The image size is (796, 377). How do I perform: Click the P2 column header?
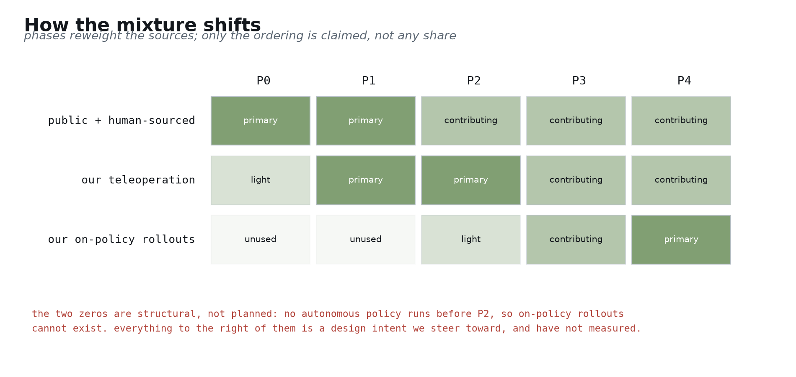[474, 81]
